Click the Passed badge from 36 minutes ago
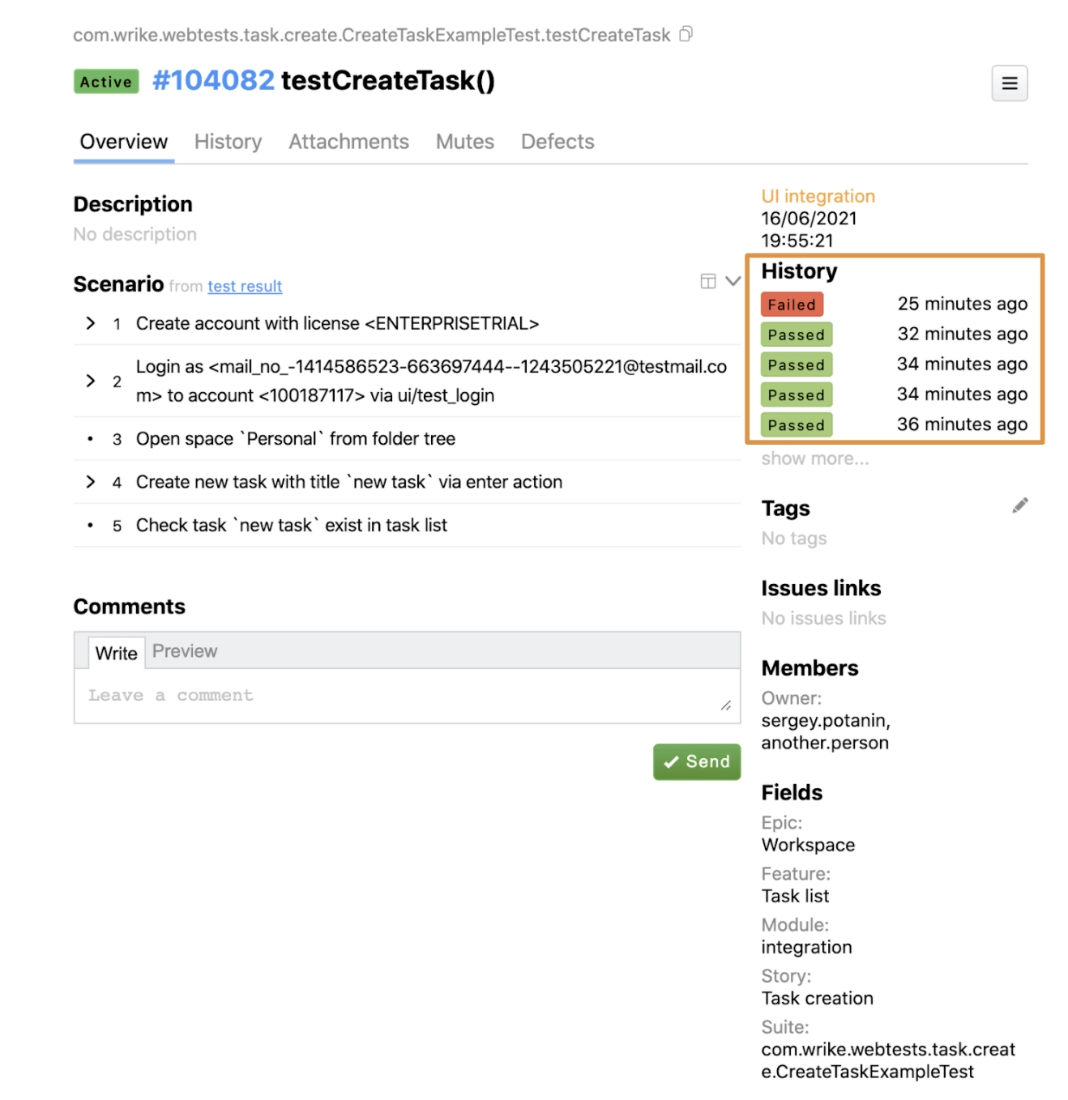The height and width of the screenshot is (1100, 1068). click(x=796, y=425)
